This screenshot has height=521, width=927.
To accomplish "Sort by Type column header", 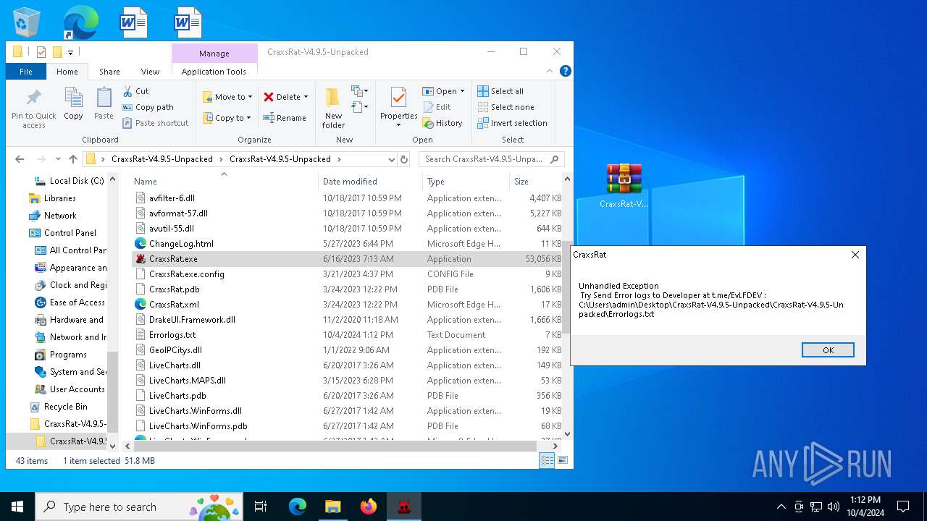I will coord(466,182).
